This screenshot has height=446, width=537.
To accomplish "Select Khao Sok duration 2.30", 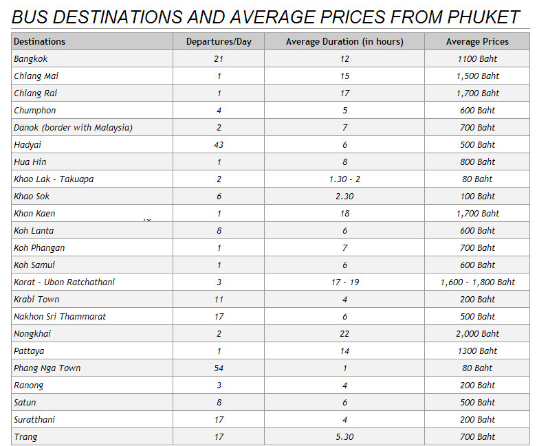I will point(344,196).
